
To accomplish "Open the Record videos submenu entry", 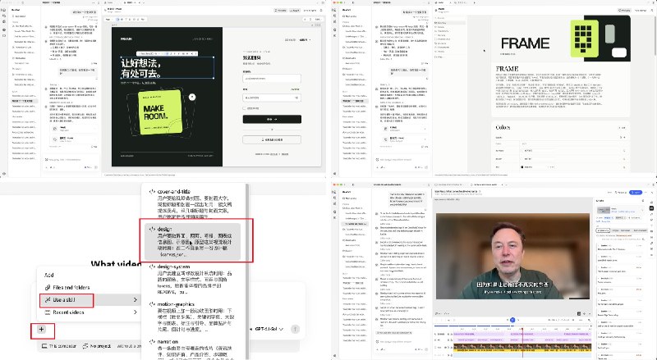I will point(91,312).
